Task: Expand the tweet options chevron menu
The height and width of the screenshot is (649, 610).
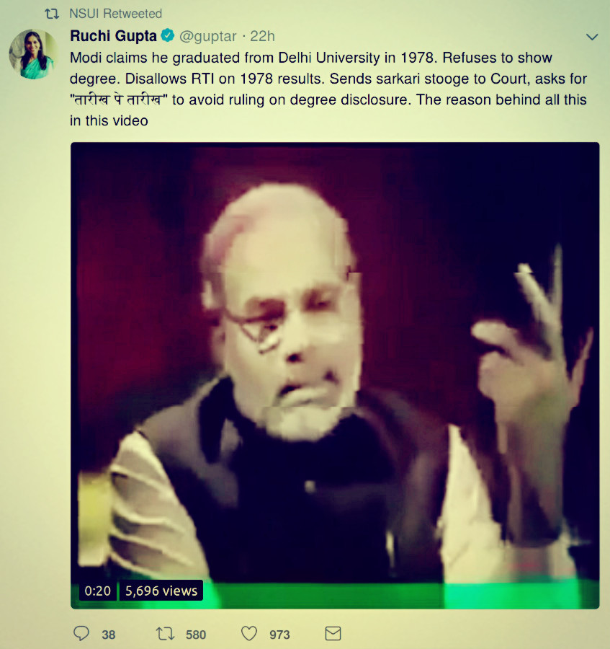Action: pyautogui.click(x=592, y=37)
